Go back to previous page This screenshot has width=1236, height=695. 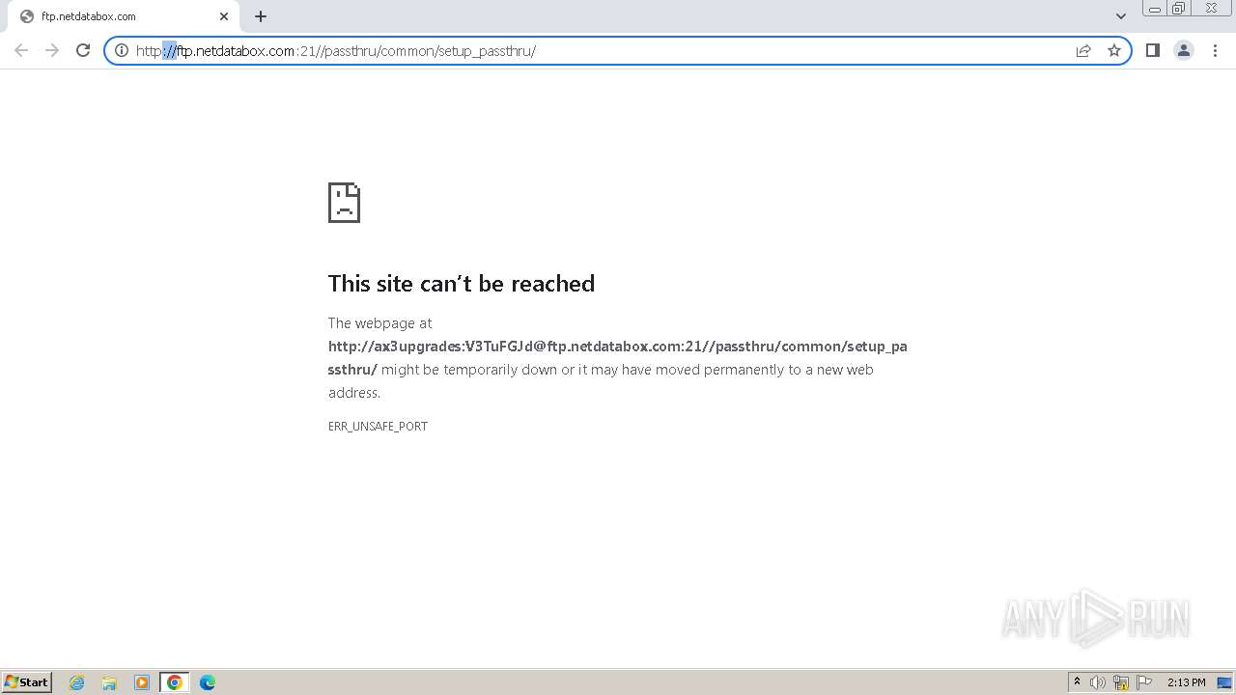click(21, 50)
